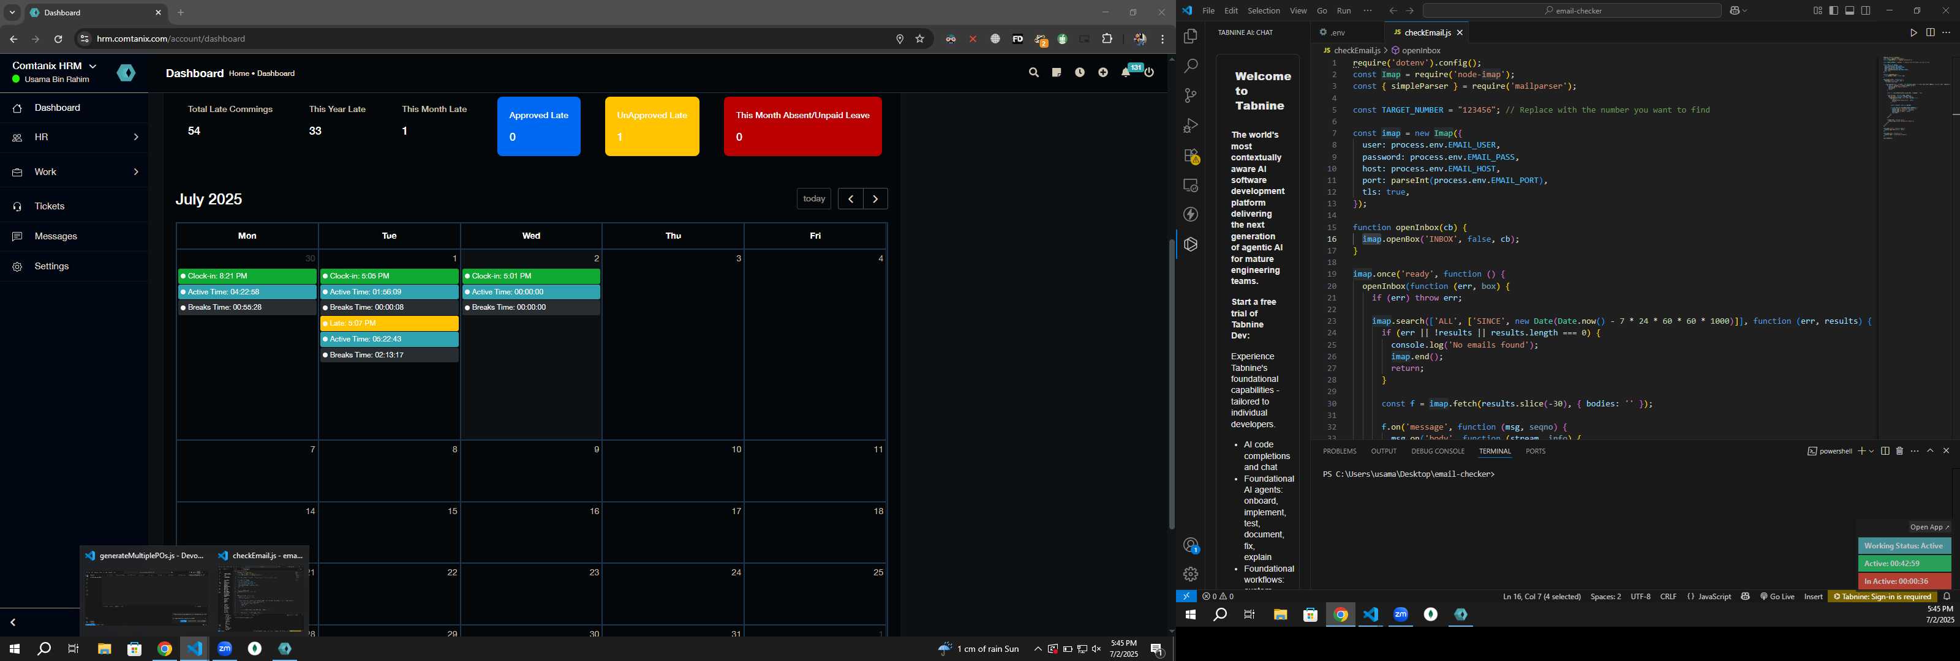The height and width of the screenshot is (661, 1960).
Task: Open search icon in HRM dashboard header
Action: click(x=1033, y=73)
